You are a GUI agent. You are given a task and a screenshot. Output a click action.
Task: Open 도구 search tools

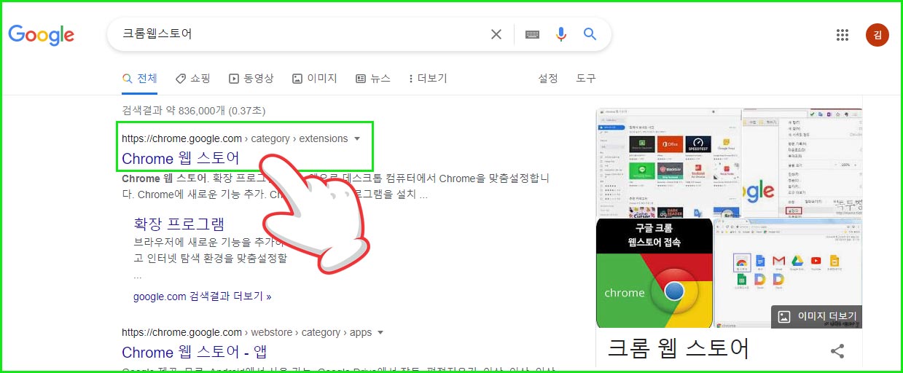(x=586, y=78)
